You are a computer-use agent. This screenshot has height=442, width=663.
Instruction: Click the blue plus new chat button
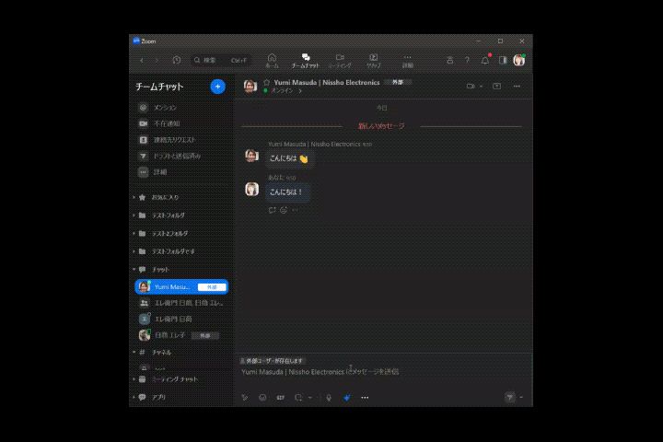[217, 87]
